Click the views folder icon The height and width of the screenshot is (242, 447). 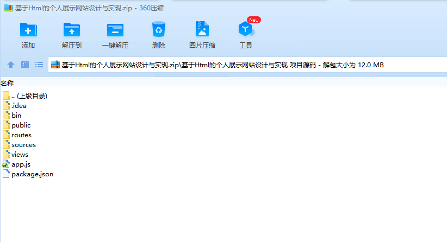coord(6,155)
